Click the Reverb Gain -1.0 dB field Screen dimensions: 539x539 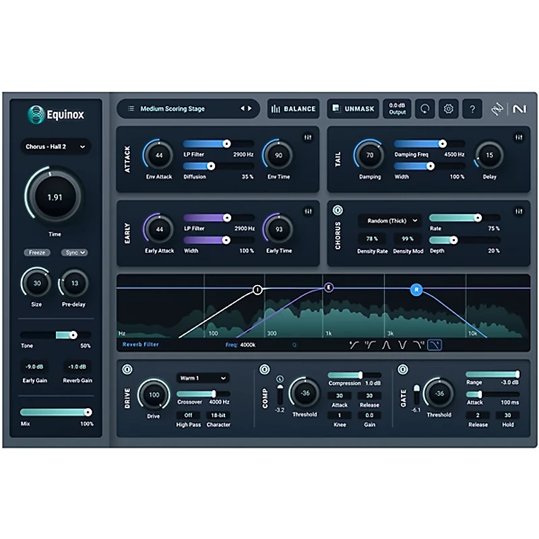click(77, 367)
